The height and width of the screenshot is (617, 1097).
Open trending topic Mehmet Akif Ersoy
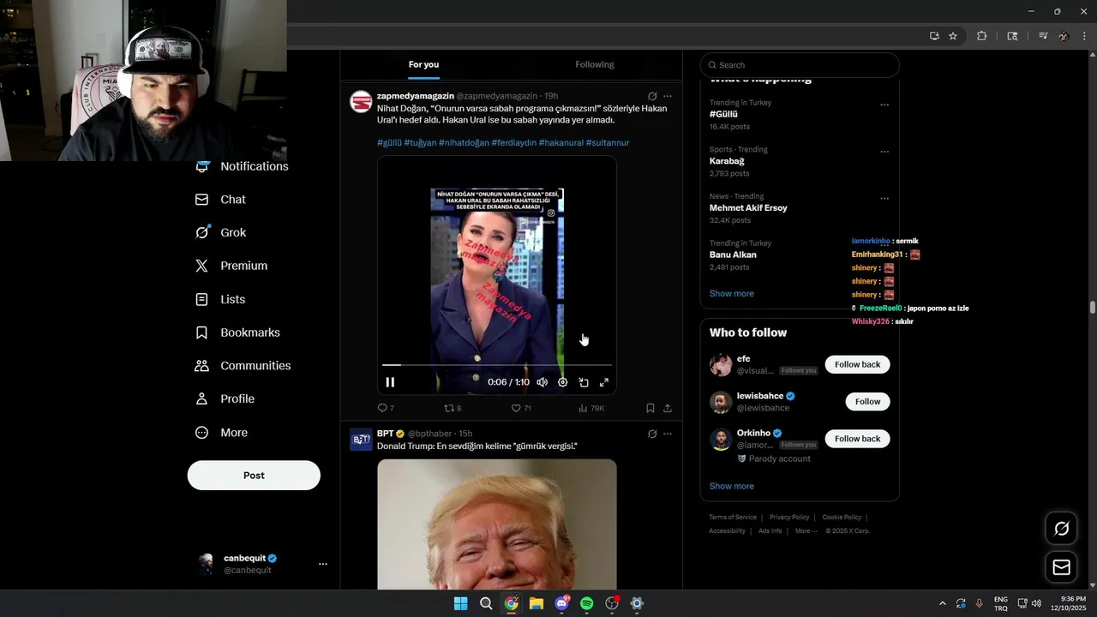click(748, 207)
